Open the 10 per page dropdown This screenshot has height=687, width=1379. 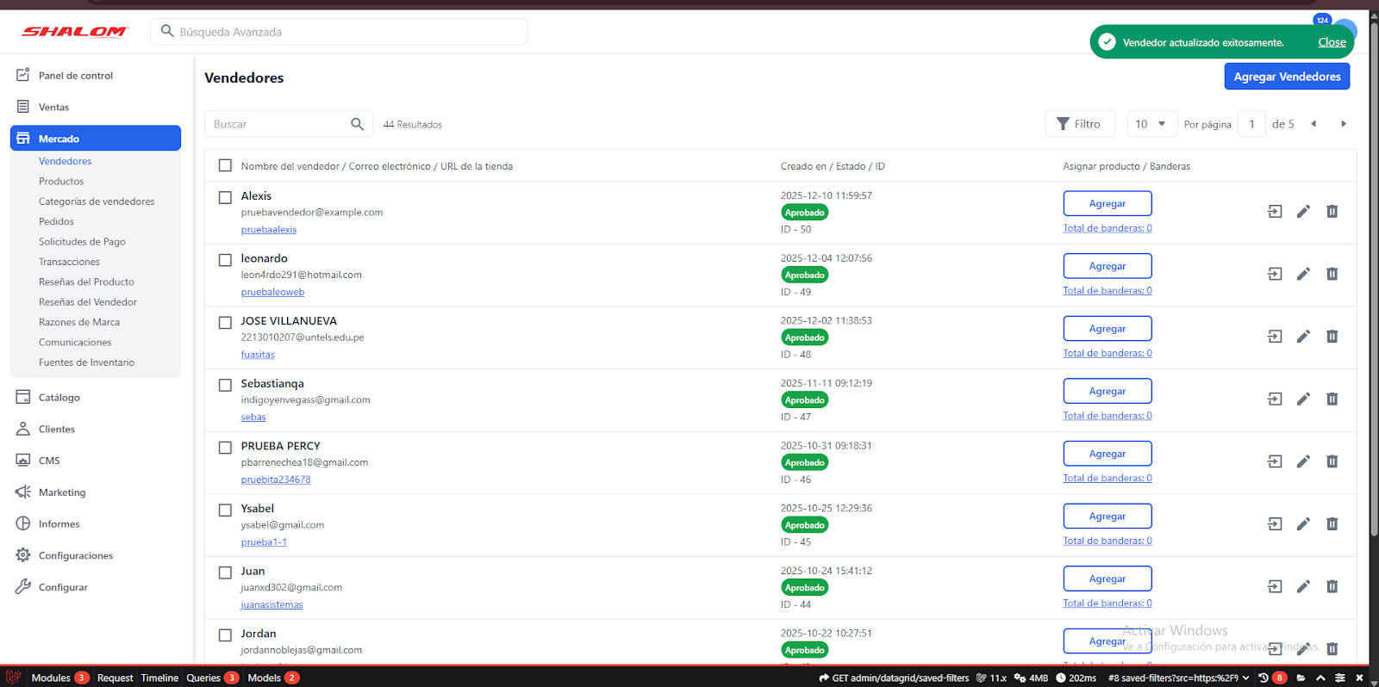(x=1151, y=124)
